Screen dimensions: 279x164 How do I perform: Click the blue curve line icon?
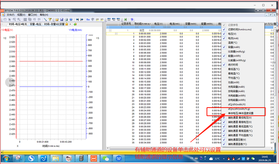pos(45,20)
